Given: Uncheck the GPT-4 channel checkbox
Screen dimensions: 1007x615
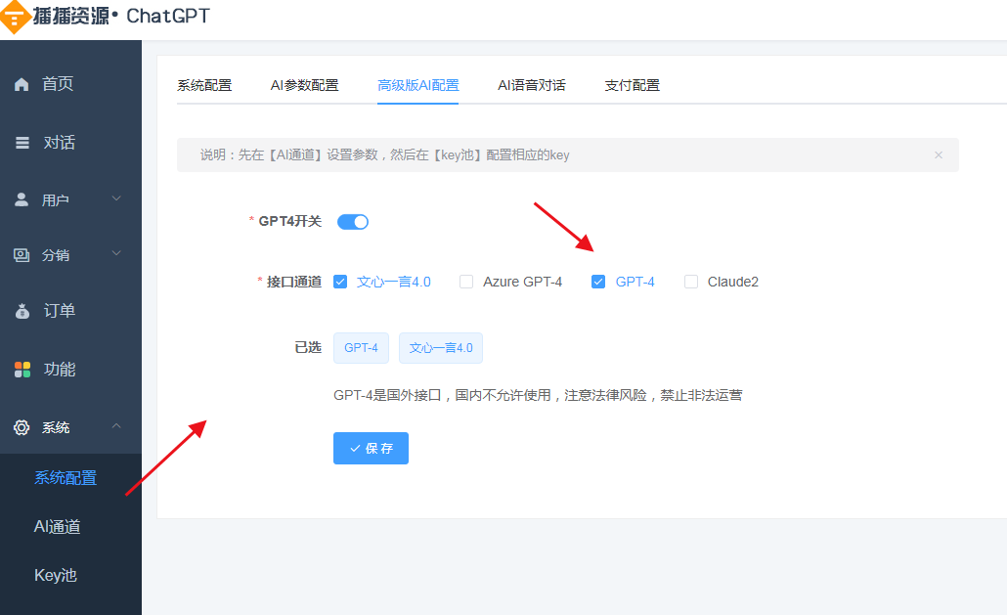Looking at the screenshot, I should coord(598,282).
